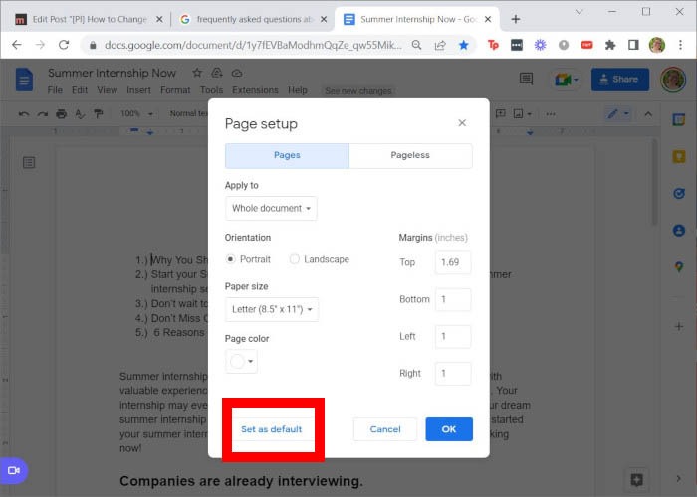Click the Explore button at the bottom
Screen dimensions: 697x497
[x=636, y=480]
